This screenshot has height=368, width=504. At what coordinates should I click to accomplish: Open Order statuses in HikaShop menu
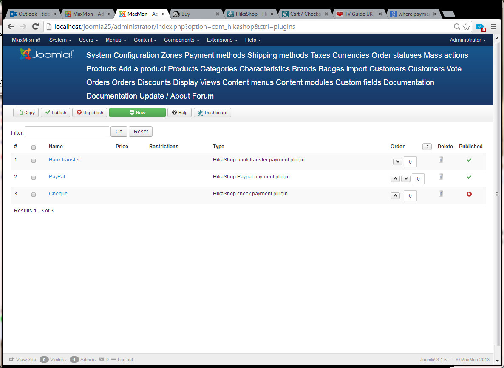coord(396,55)
